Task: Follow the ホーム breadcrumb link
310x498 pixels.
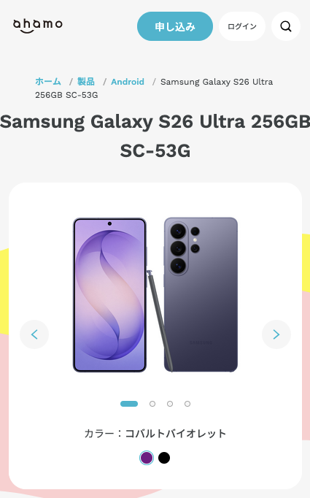Action: click(48, 82)
